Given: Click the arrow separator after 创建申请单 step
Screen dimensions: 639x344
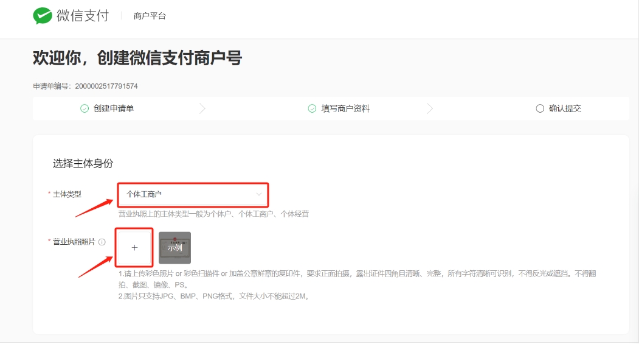Looking at the screenshot, I should click(x=202, y=108).
